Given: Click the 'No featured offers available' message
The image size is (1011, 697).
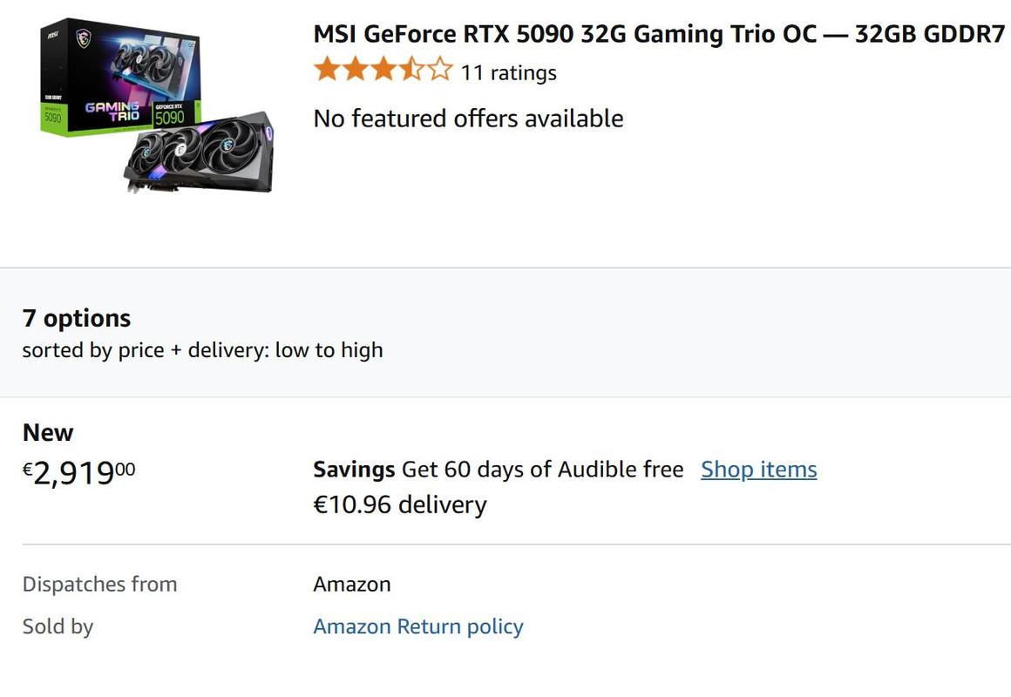Looking at the screenshot, I should coord(468,118).
